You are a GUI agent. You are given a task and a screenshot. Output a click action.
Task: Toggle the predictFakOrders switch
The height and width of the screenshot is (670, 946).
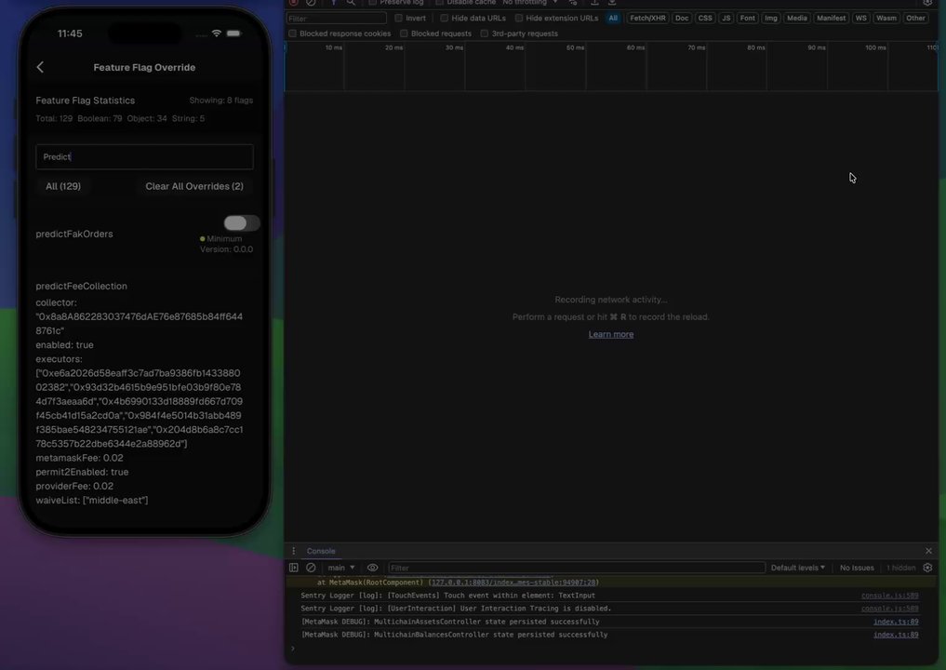[241, 223]
